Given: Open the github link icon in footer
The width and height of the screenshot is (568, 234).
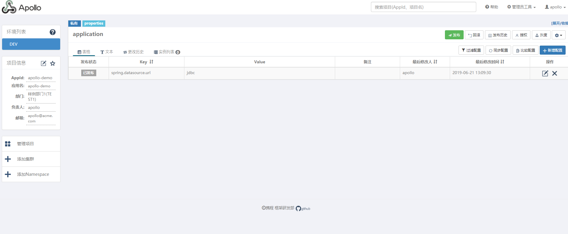Looking at the screenshot, I should point(298,208).
